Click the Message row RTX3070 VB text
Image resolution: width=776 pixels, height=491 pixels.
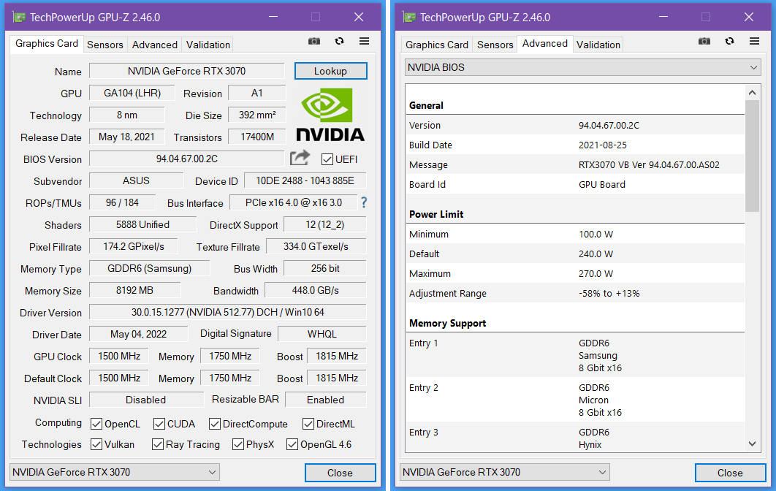coord(649,165)
